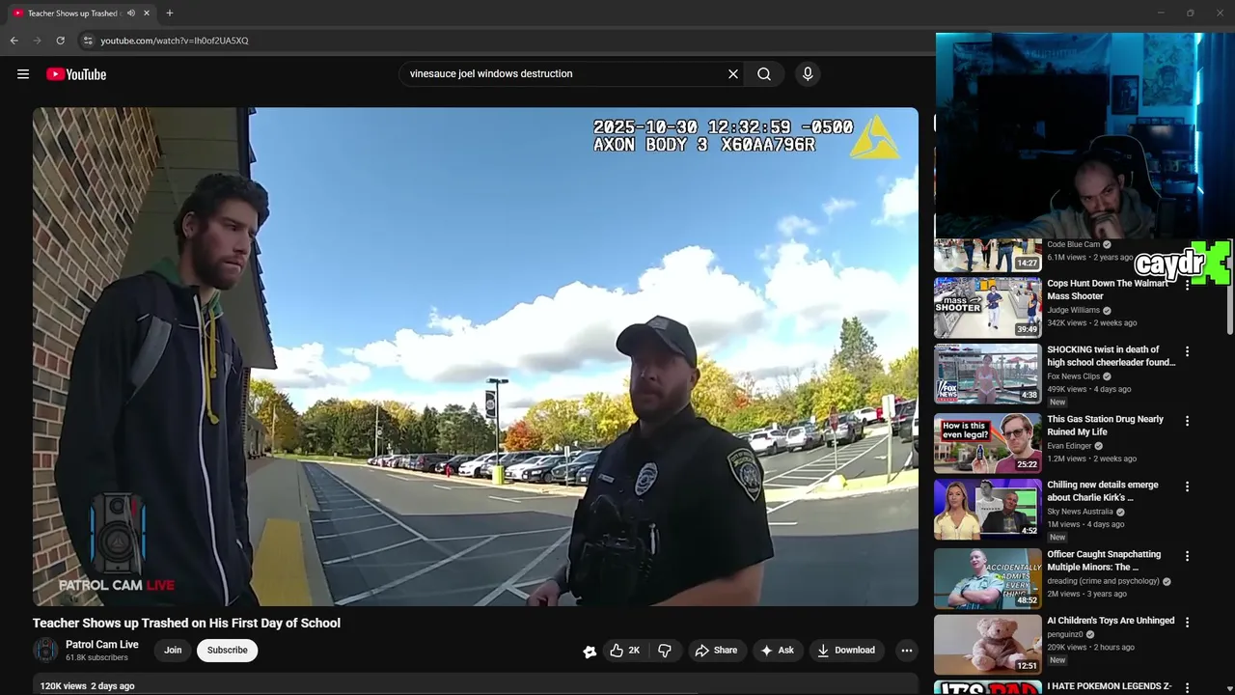Open Judge Williams channel name
The width and height of the screenshot is (1235, 695).
(1074, 310)
